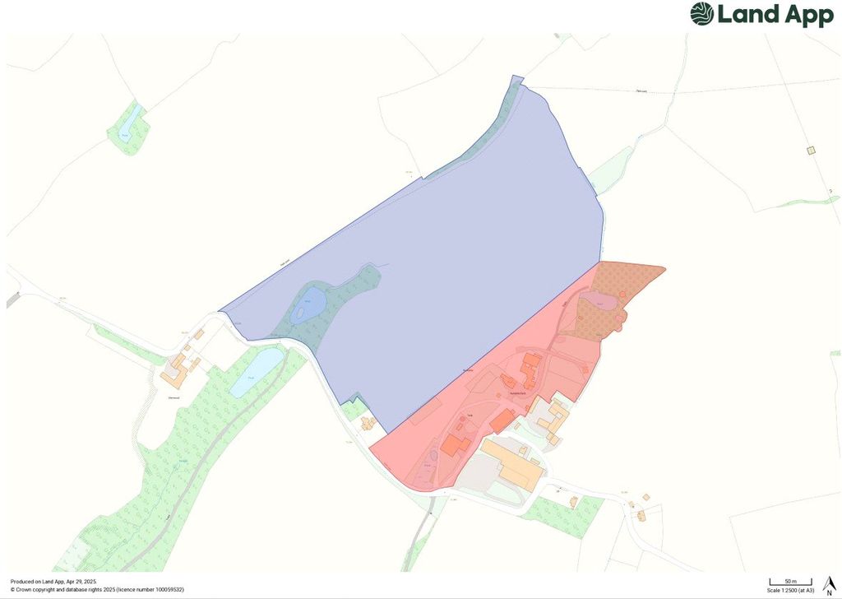Click the large pale orange barn below red parcel
The image size is (842, 599).
pos(514,462)
